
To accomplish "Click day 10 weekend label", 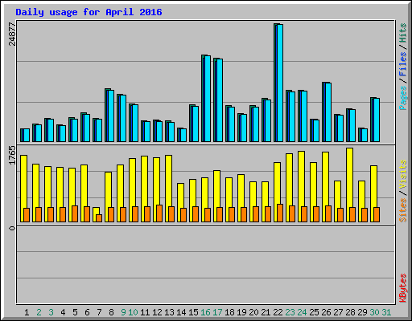I will pos(133,312).
